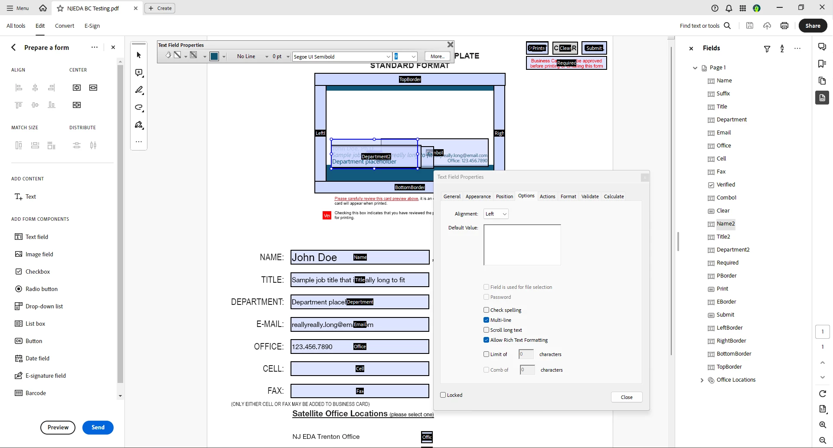Switch to the Appearance tab

[478, 196]
